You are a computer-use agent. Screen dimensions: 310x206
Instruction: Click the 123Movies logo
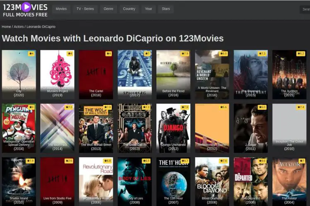pos(25,9)
